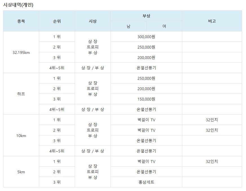246x191 pixels.
Task: Click 200,000원 in the 32.195km 3위 row
Action: point(146,58)
